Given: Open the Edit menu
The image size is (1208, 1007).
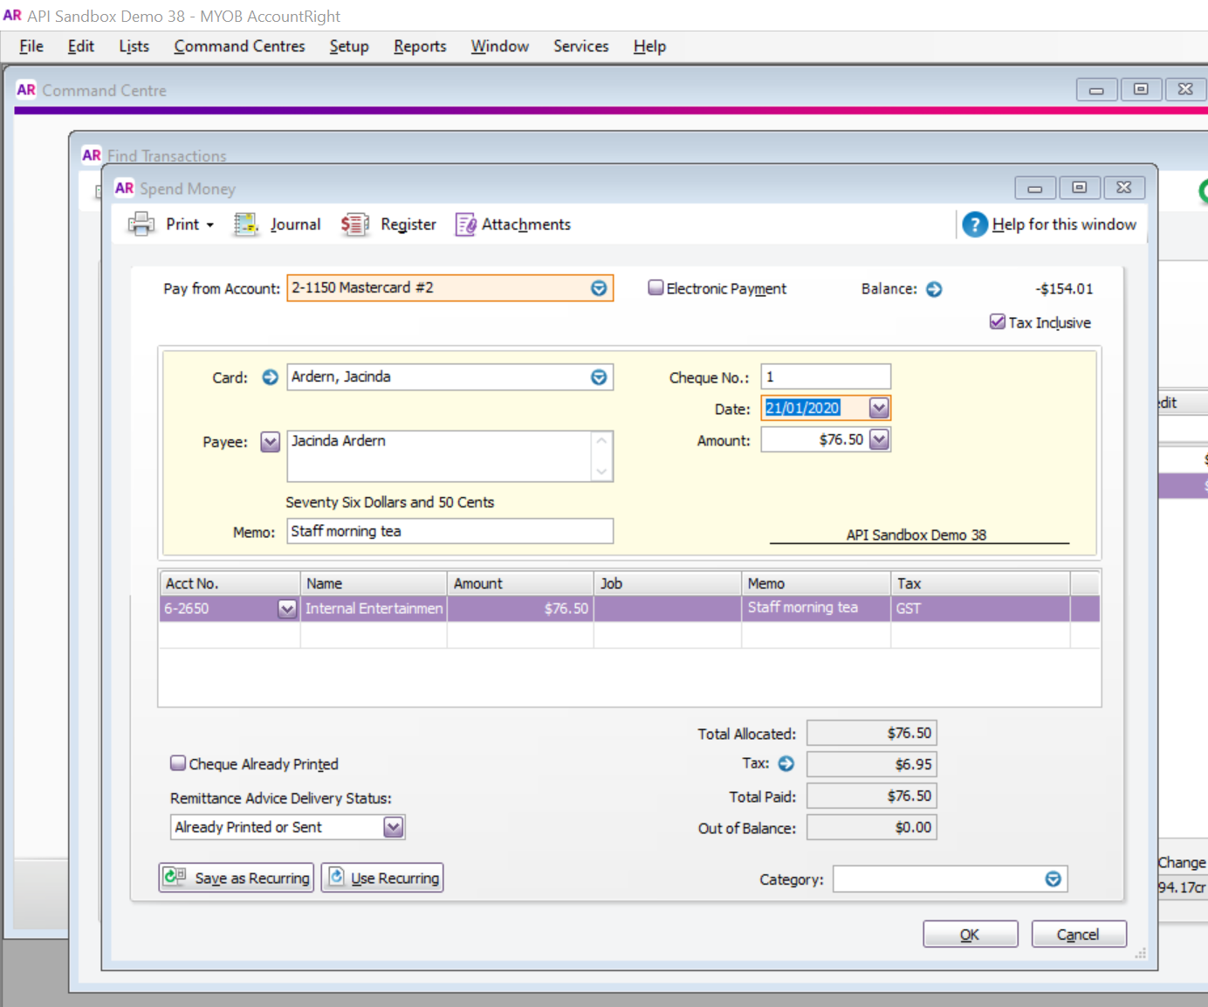Looking at the screenshot, I should [x=81, y=46].
